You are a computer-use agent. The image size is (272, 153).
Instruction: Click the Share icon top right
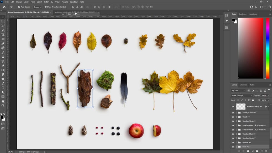[269, 7]
